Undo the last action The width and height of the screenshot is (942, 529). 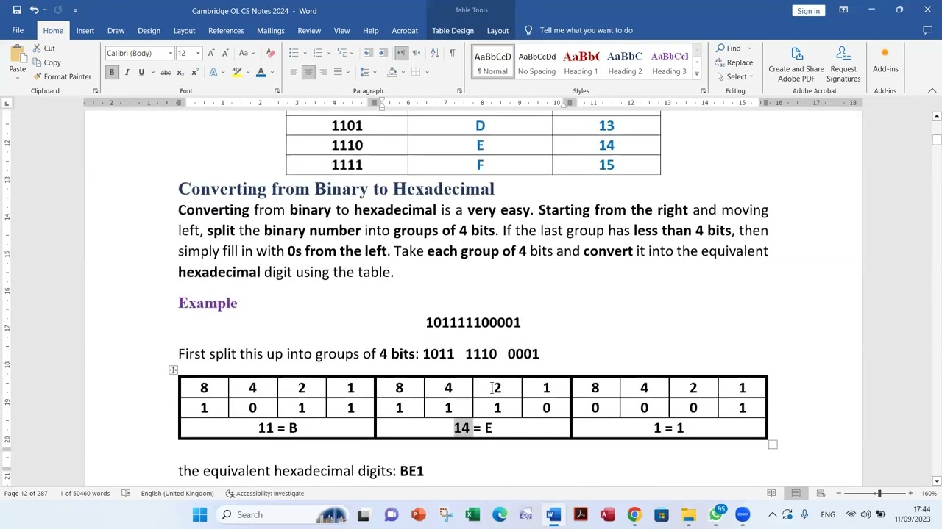(34, 10)
